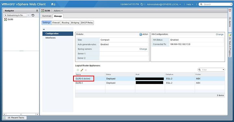Image resolution: width=234 pixels, height=122 pixels.
Task: Open the Bridging sub-tab
Action: point(75,22)
